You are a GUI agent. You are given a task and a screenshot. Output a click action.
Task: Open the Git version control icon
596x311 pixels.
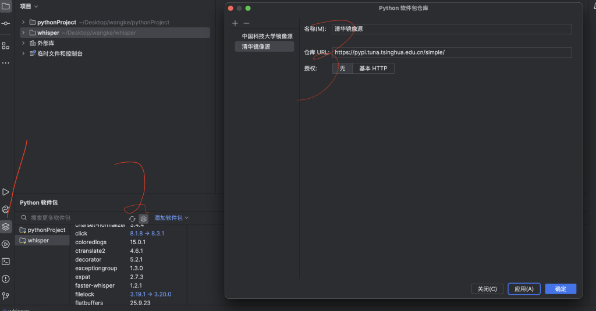pyautogui.click(x=6, y=296)
